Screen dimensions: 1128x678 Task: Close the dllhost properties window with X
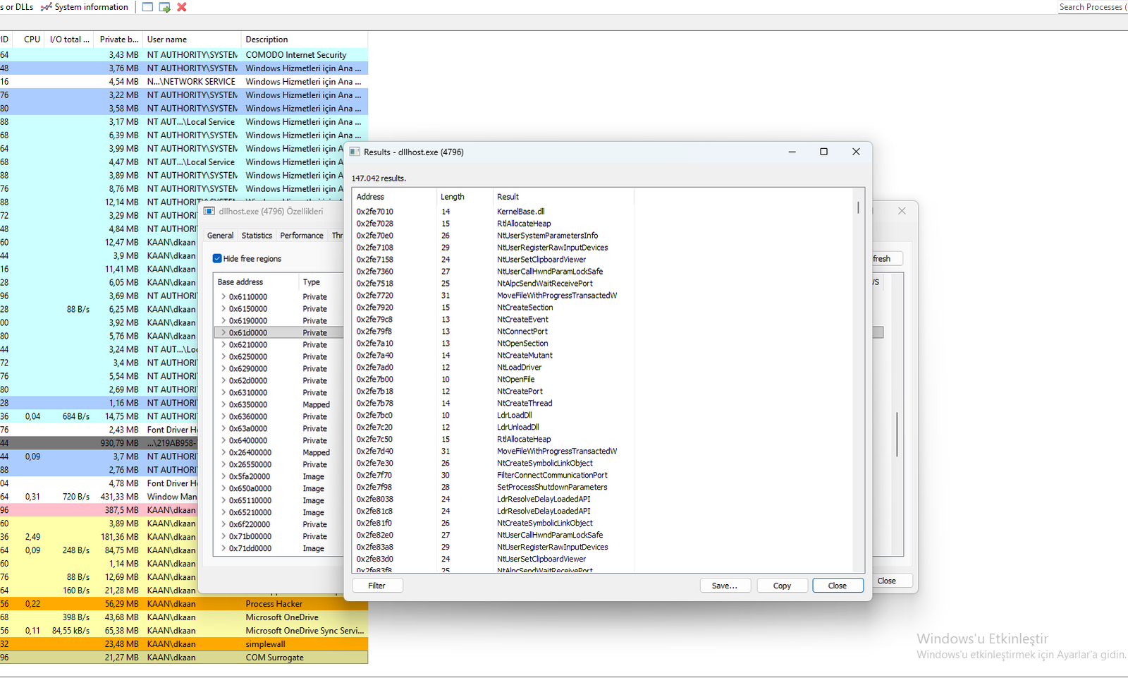coord(902,211)
